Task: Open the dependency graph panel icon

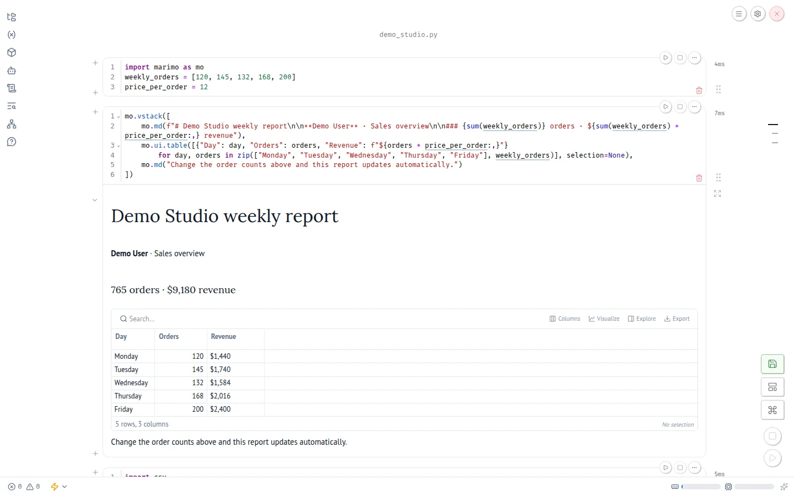Action: click(12, 124)
